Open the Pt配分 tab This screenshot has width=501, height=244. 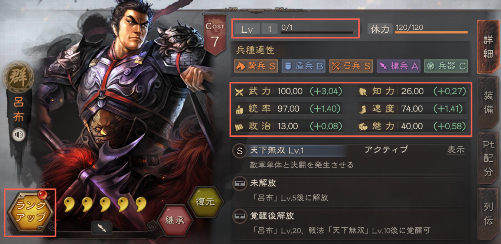pyautogui.click(x=488, y=158)
